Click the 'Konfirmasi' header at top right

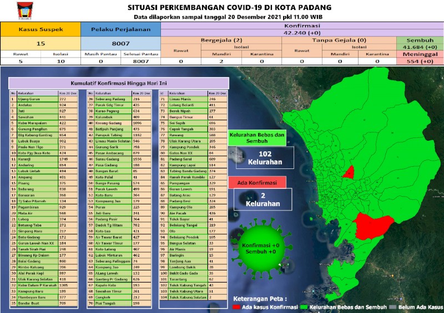click(302, 25)
